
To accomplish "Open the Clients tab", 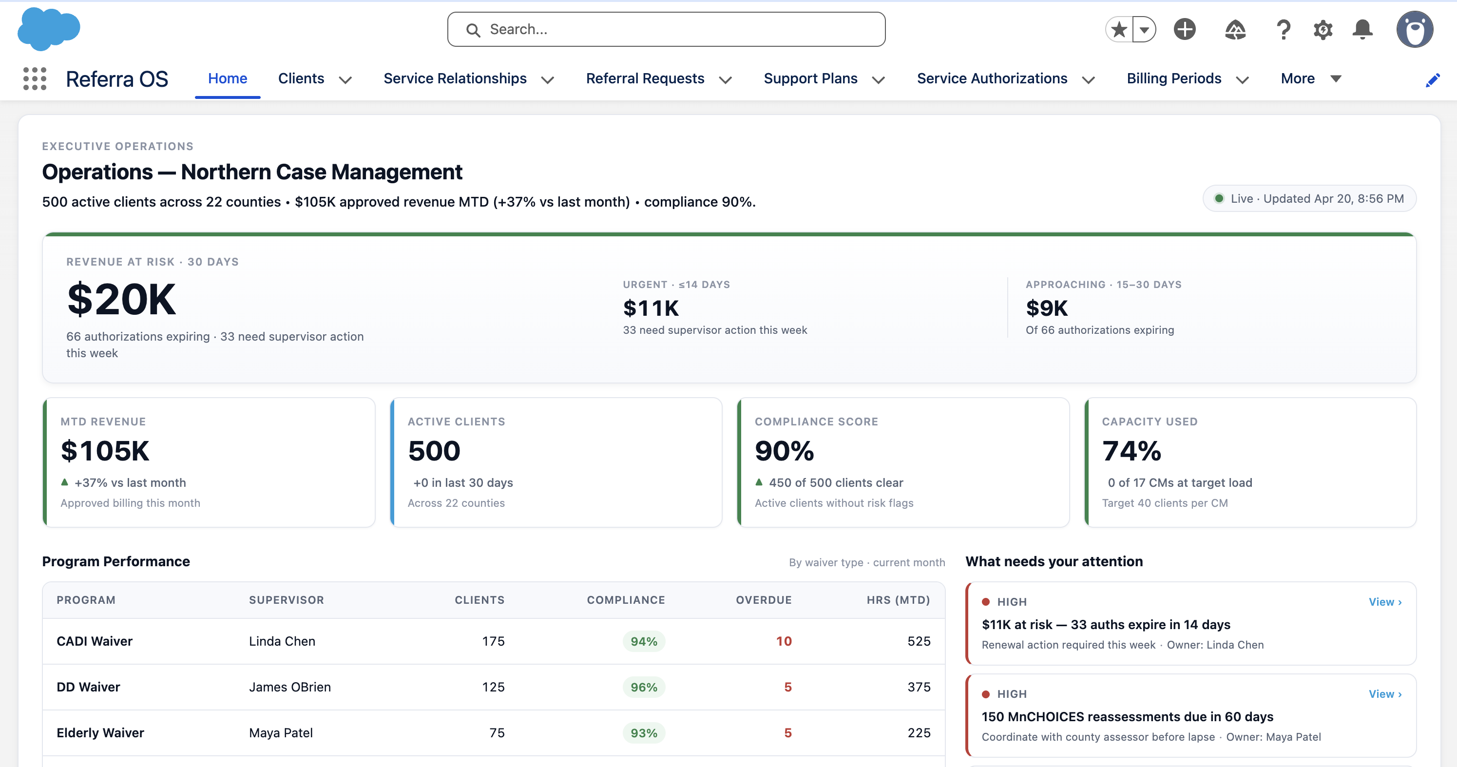I will [x=301, y=78].
